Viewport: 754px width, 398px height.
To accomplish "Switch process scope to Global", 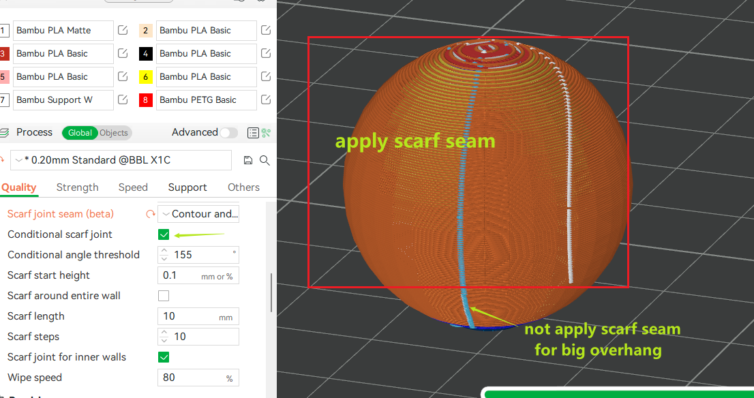I will (80, 133).
